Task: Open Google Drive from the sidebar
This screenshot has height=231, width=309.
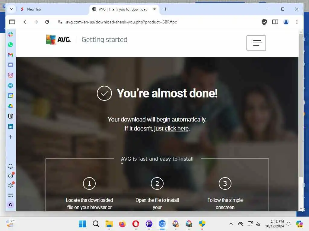Action: (x=11, y=106)
